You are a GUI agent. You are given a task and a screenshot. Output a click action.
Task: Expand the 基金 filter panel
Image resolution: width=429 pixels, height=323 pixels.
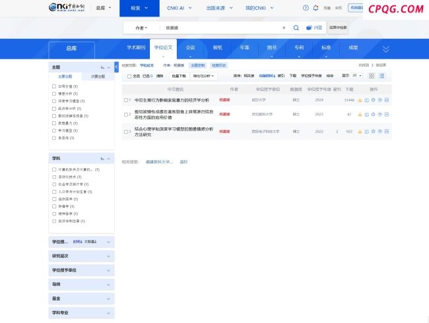[x=81, y=299]
